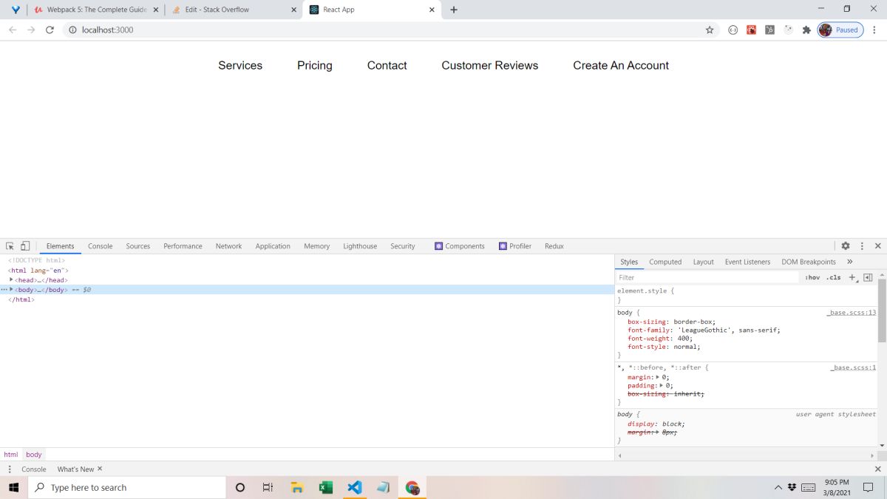Close the bottom drawer panel

878,469
